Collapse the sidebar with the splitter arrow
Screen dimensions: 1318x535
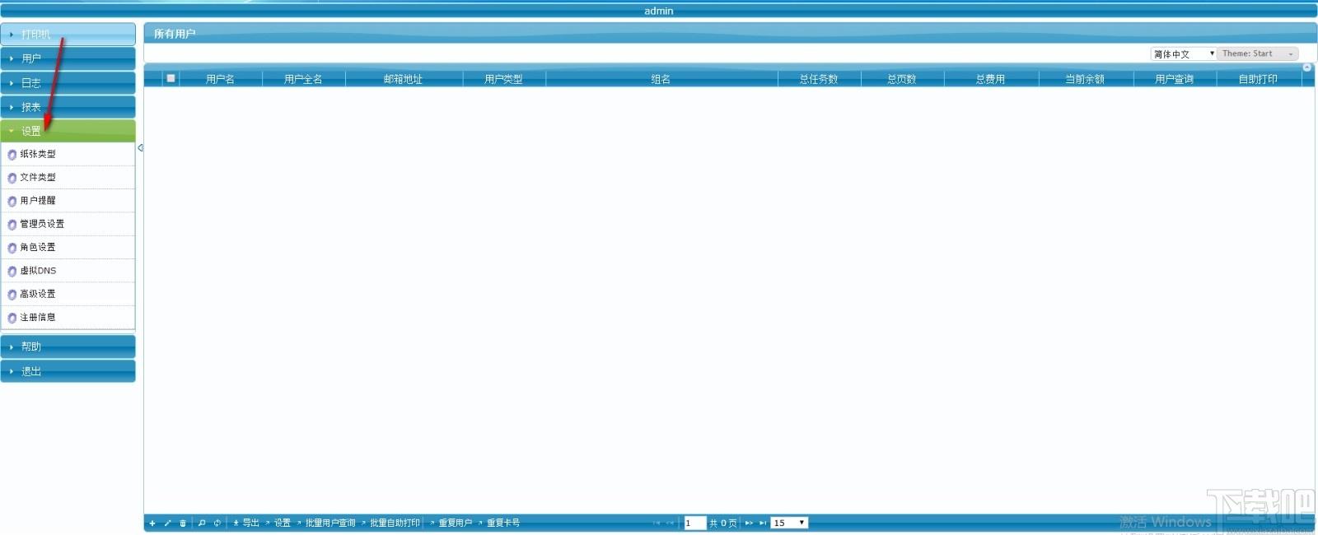(x=140, y=148)
